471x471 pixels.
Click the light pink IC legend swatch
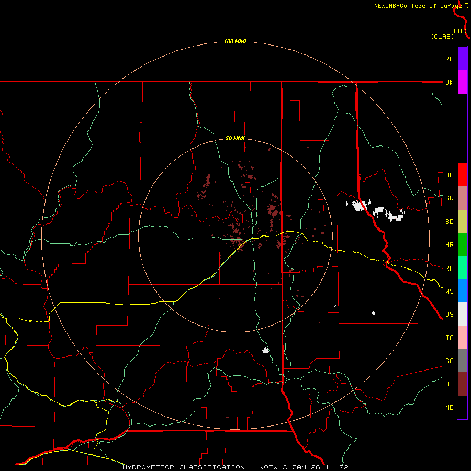pyautogui.click(x=462, y=338)
